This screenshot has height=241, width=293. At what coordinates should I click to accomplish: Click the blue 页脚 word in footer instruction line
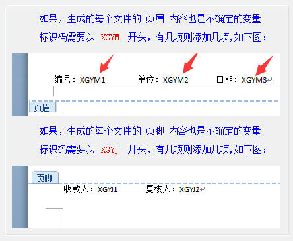pyautogui.click(x=155, y=131)
